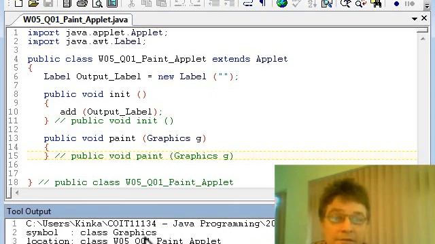Screen dimensions: 435x244
Task: Click the Find Next toolbar icon
Action: tap(361, 3)
